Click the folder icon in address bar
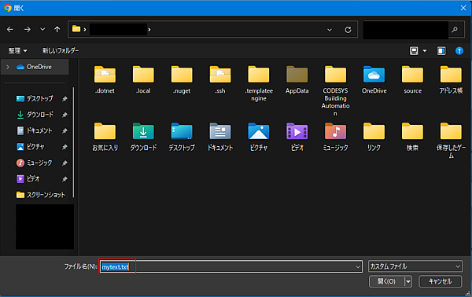This screenshot has width=472, height=297. [x=76, y=29]
